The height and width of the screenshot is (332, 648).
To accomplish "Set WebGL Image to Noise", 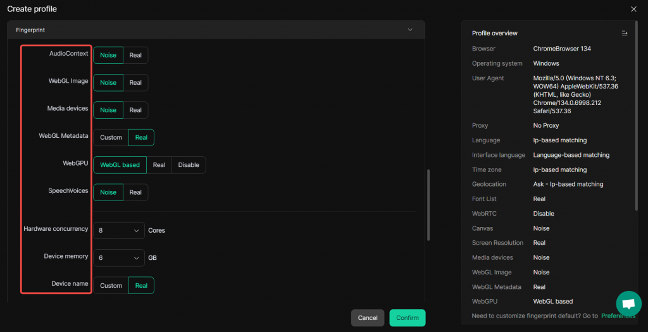I will (108, 83).
